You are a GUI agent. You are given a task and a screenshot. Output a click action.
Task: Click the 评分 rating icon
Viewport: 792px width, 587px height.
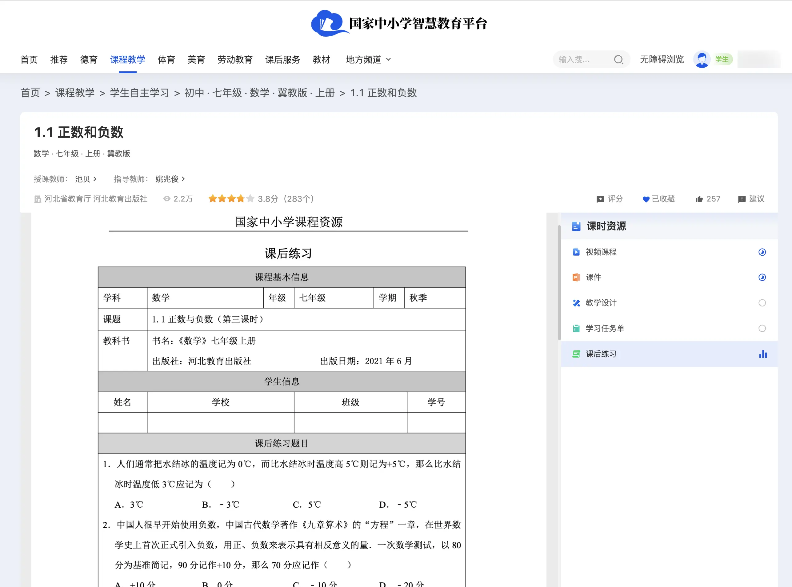tap(600, 199)
